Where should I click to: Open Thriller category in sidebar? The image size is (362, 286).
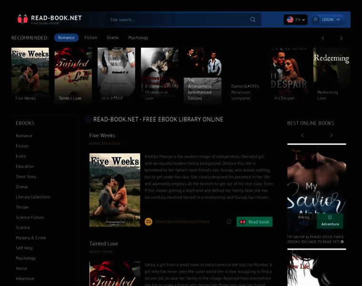click(22, 207)
